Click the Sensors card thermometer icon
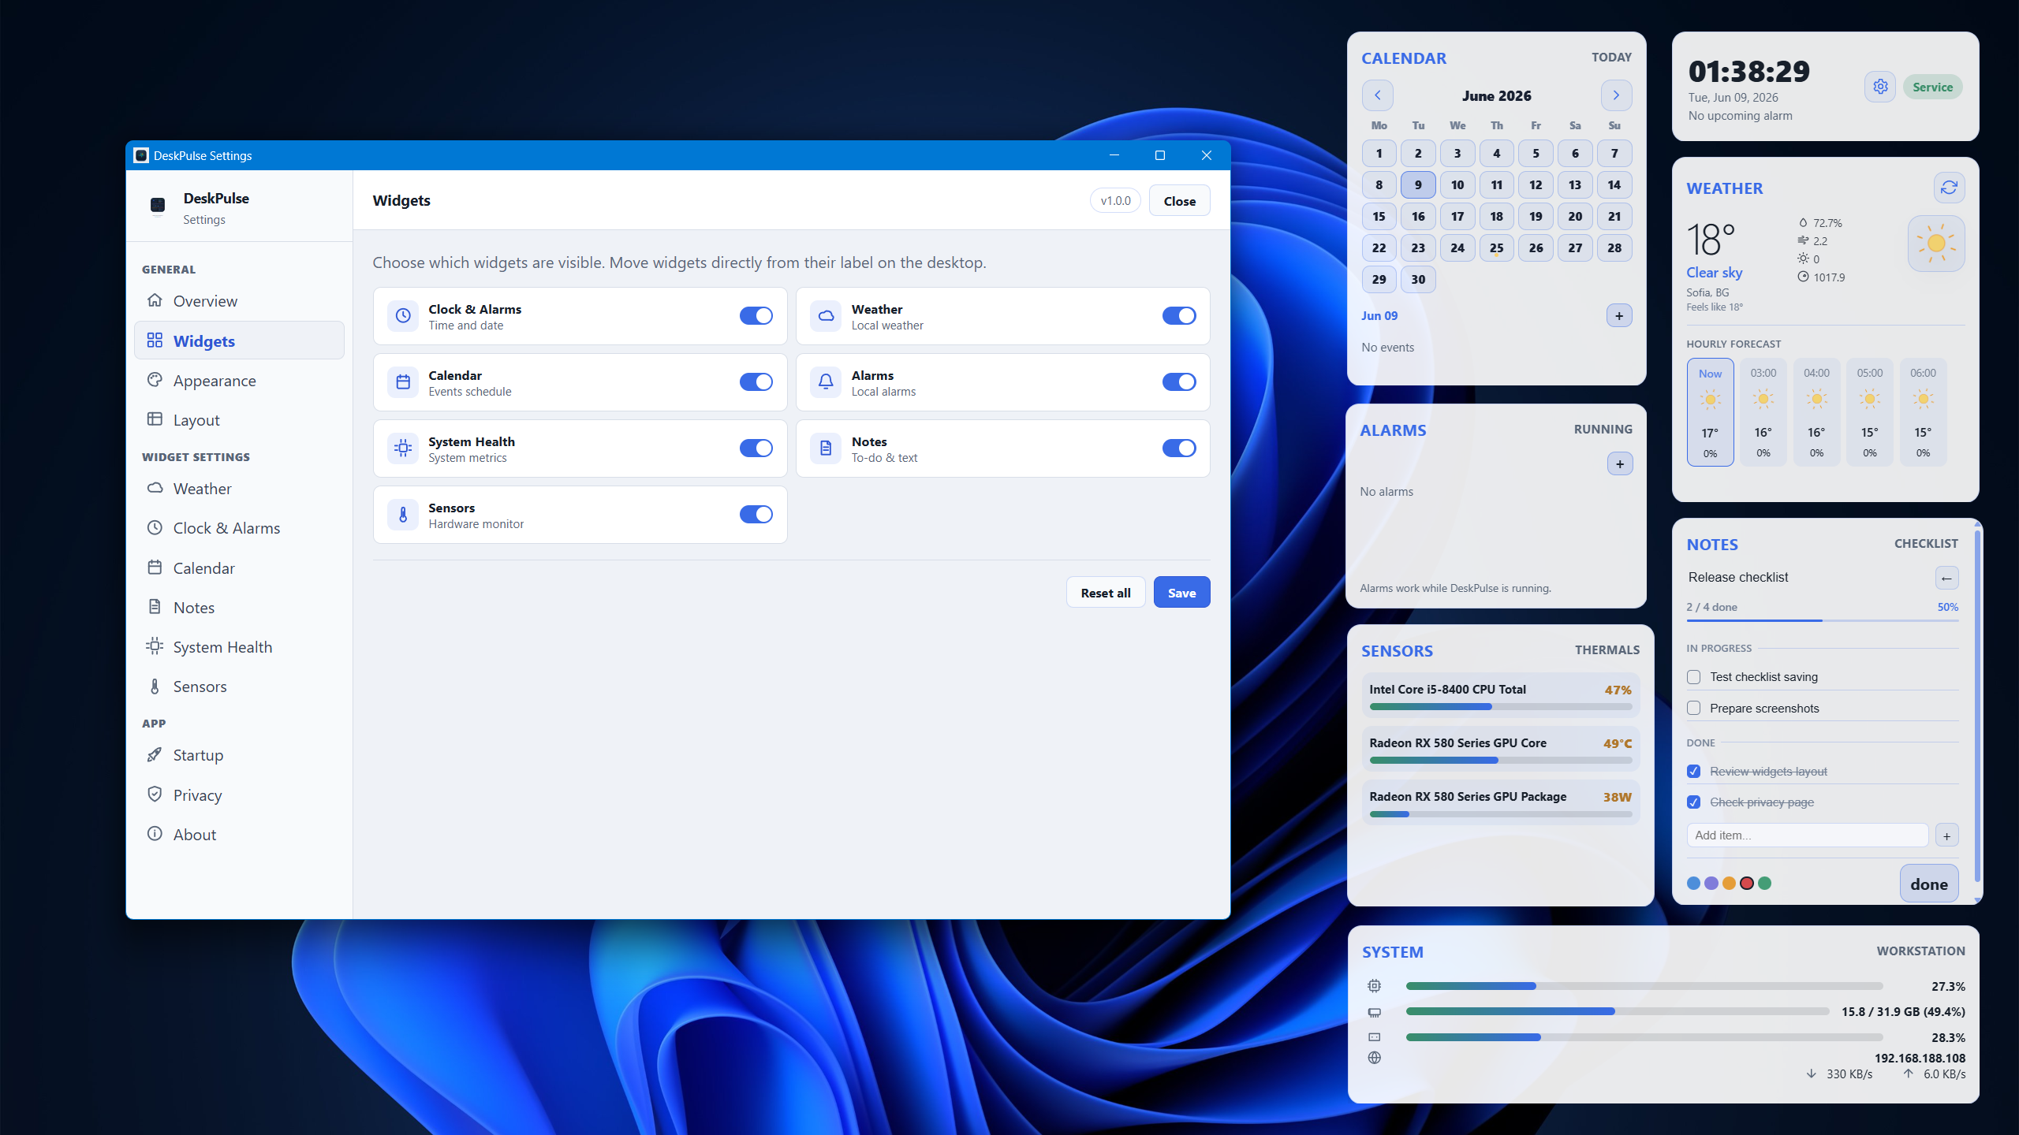Viewport: 2019px width, 1135px height. [403, 515]
